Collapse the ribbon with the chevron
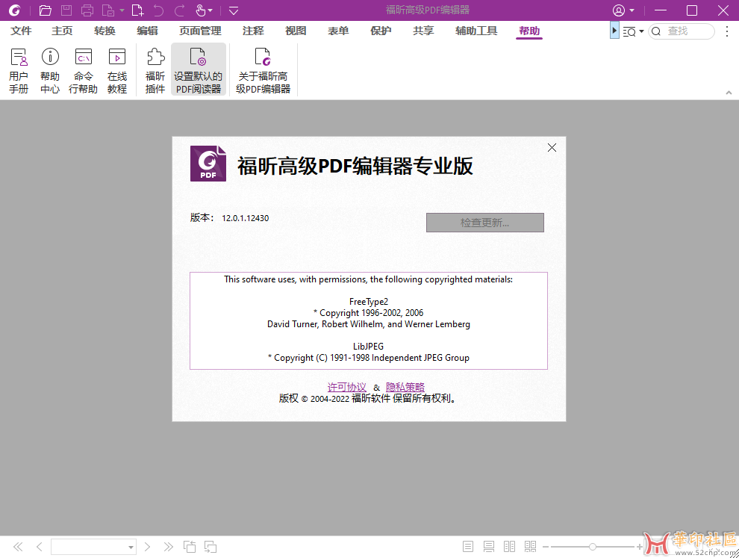Image resolution: width=739 pixels, height=558 pixels. (x=729, y=93)
